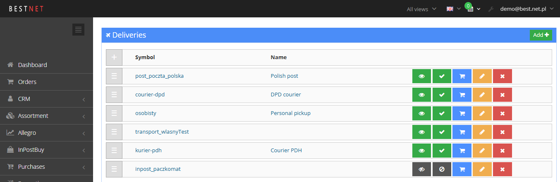Delete the inpost_paczkomat delivery
The width and height of the screenshot is (560, 182).
click(x=503, y=169)
